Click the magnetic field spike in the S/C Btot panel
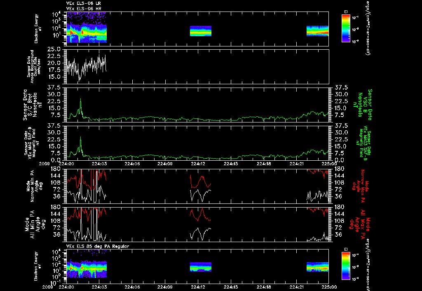This screenshot has width=422, height=291. click(x=80, y=106)
